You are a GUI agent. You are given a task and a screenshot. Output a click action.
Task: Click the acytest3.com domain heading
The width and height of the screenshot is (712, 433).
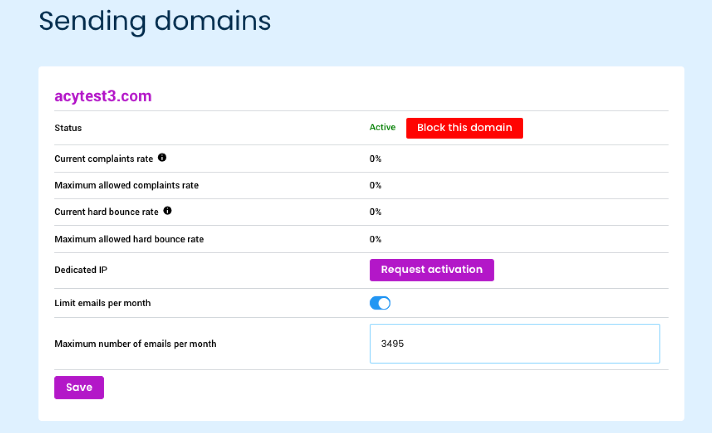coord(103,96)
